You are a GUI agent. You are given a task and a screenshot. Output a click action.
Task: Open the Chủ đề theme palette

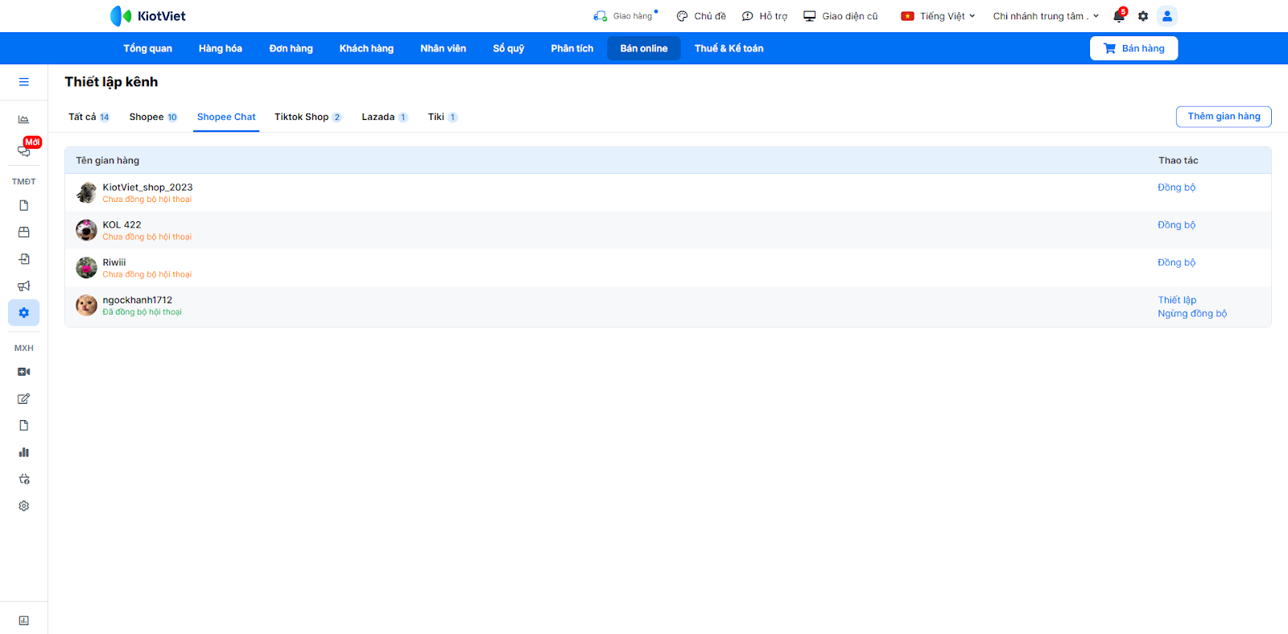701,16
